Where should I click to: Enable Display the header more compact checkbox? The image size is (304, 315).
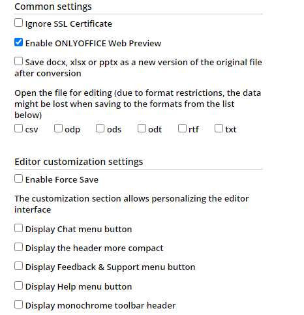click(x=18, y=247)
